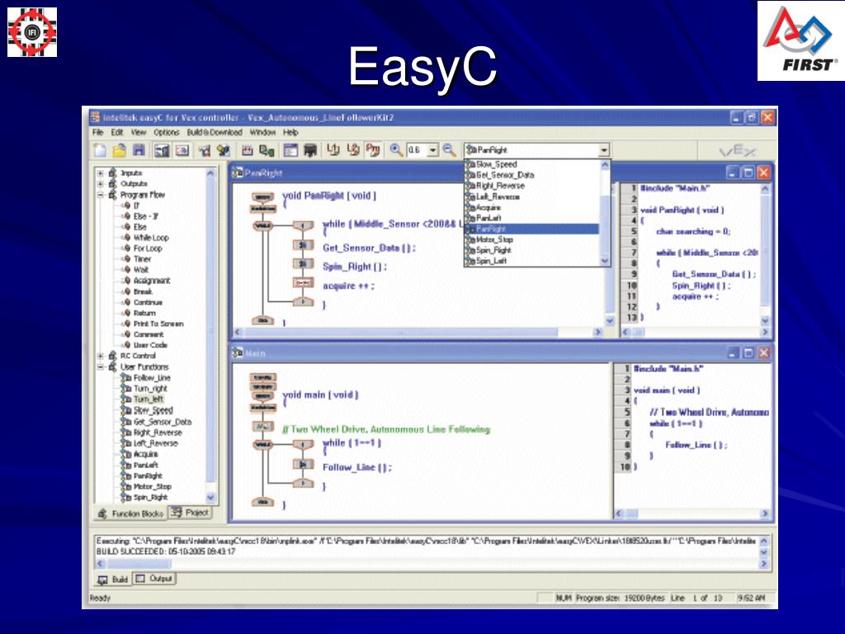The image size is (845, 634).
Task: Select the Follow_Line user function in the tree
Action: click(x=152, y=378)
